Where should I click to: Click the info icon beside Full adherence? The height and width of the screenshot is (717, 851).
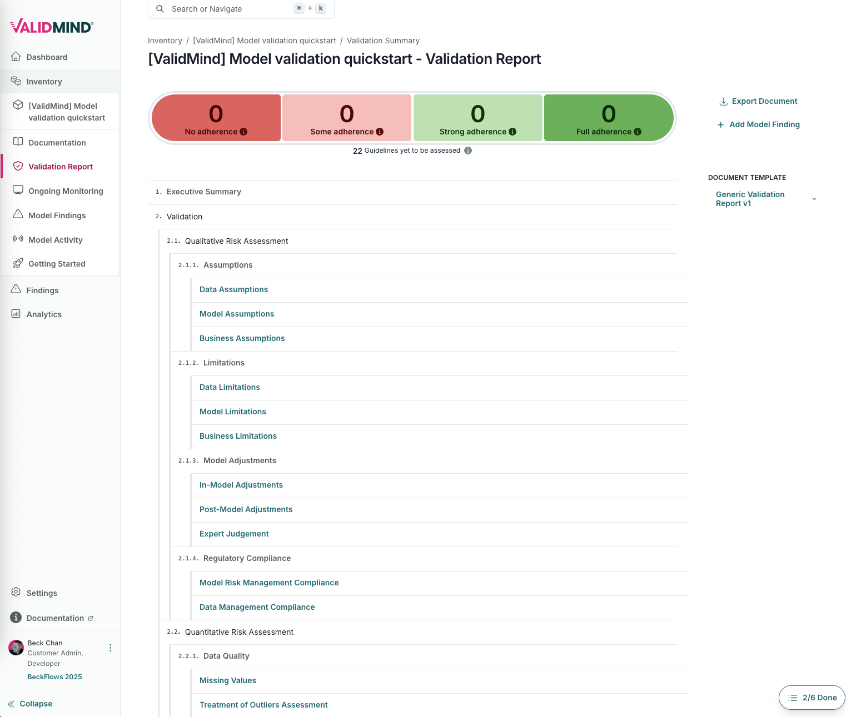click(638, 132)
